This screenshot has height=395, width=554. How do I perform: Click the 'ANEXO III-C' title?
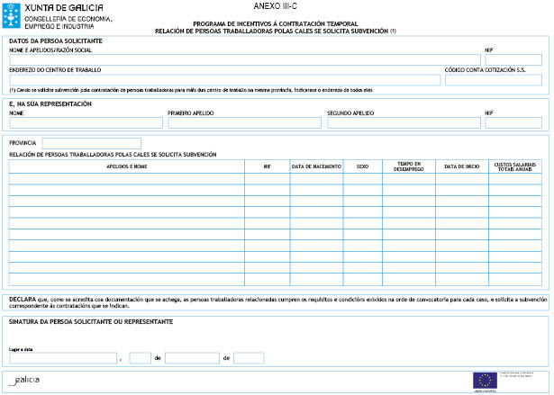(276, 6)
